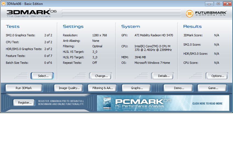Click the Results section heading

pos(192,26)
